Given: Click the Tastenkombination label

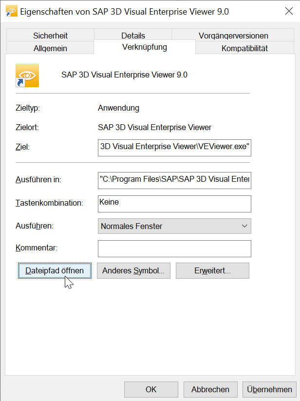Looking at the screenshot, I should click(49, 203).
